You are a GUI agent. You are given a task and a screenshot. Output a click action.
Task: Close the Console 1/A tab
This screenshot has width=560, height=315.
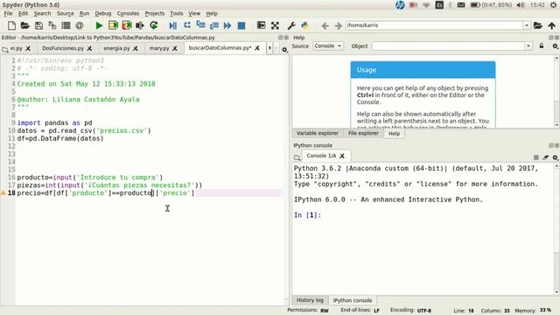coord(342,156)
